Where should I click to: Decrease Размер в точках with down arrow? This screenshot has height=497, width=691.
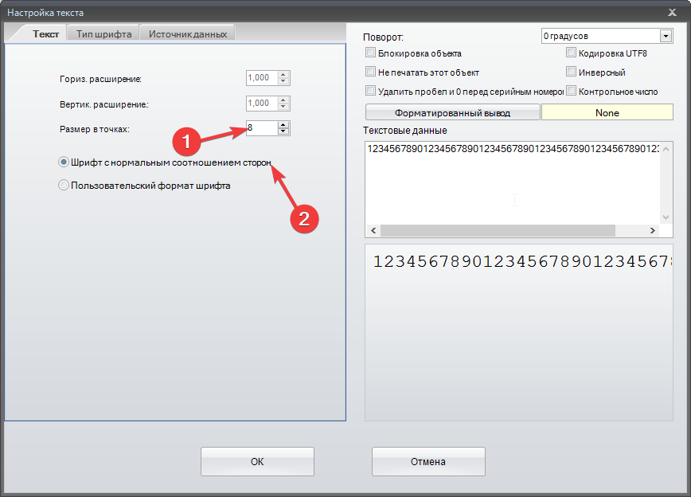[x=284, y=131]
